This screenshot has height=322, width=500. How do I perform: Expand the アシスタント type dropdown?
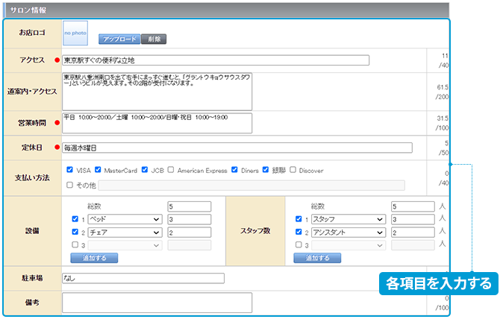[x=349, y=232]
